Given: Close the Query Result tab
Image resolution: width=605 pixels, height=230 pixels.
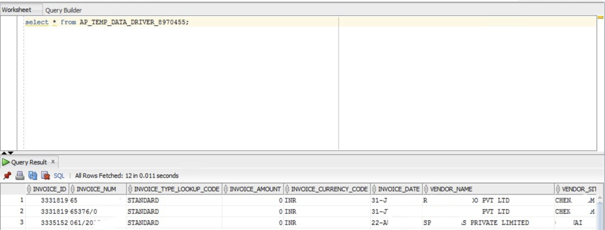Looking at the screenshot, I should point(53,161).
